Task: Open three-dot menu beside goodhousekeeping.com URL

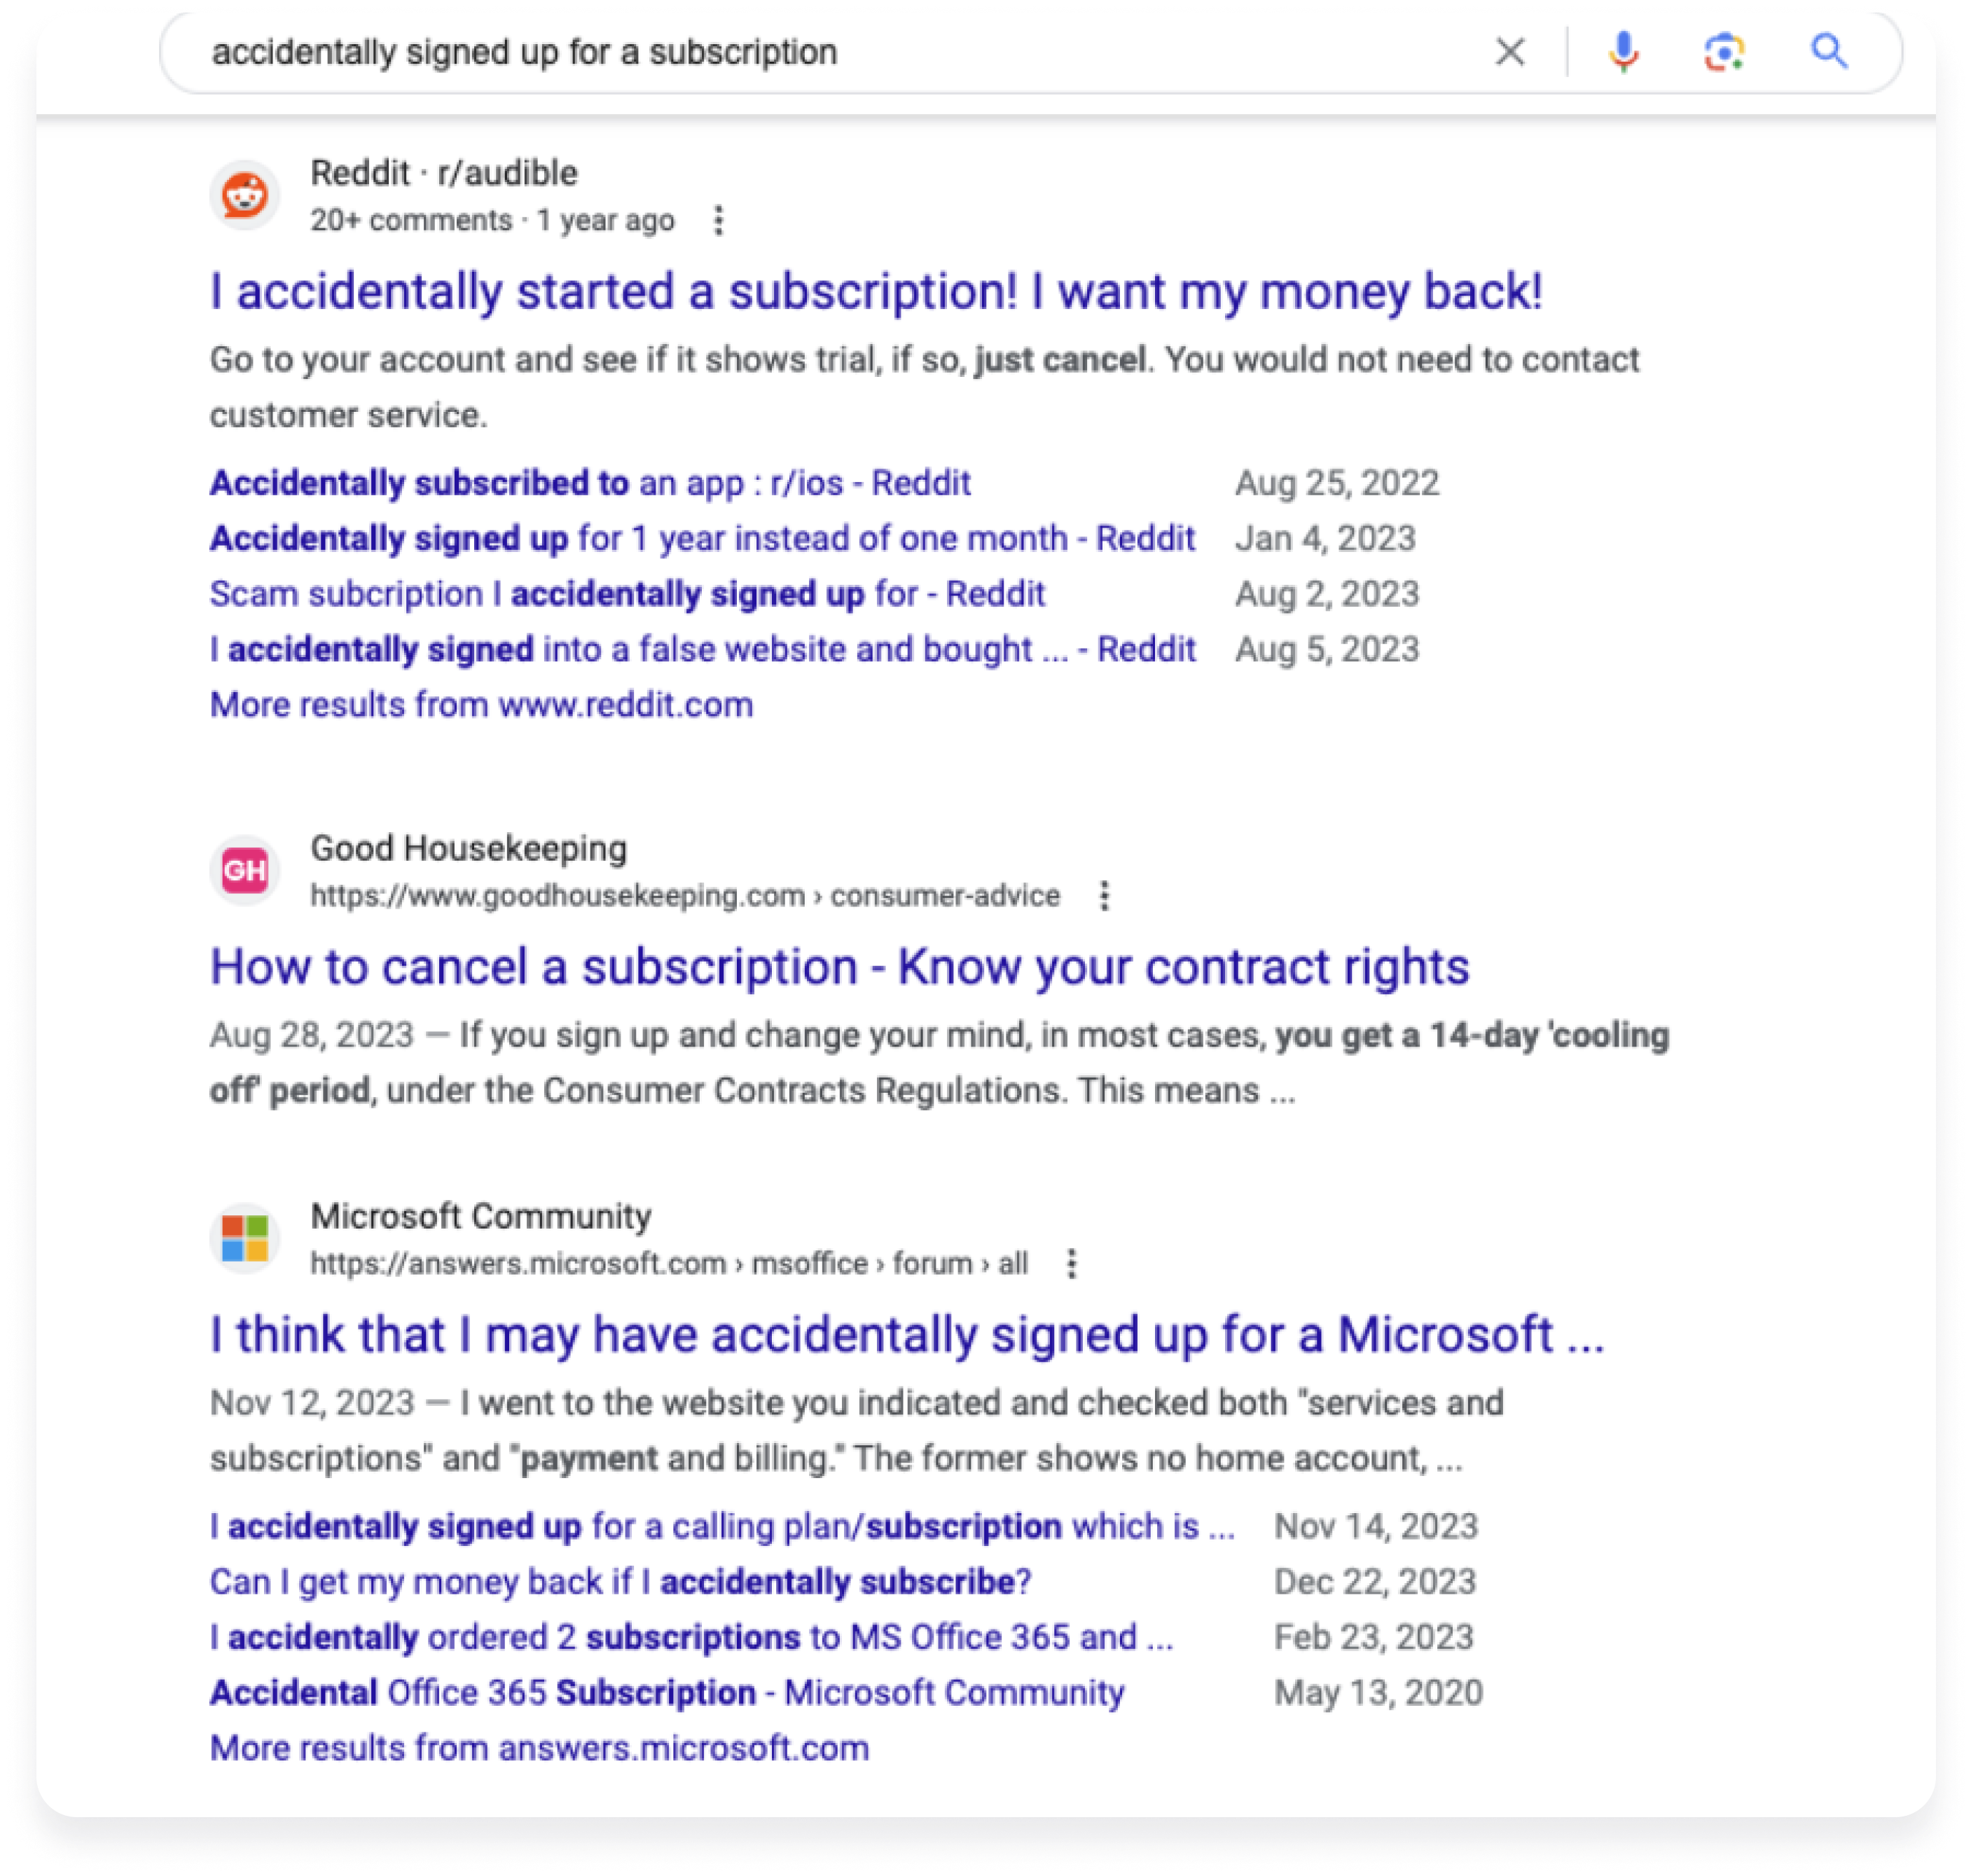Action: coord(1104,895)
